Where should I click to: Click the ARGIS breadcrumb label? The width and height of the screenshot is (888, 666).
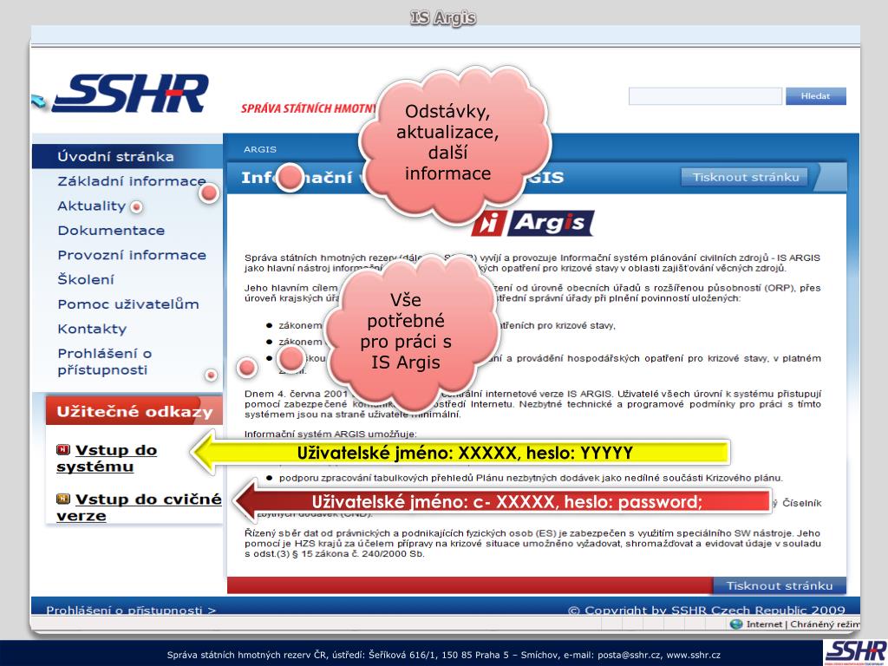point(260,149)
